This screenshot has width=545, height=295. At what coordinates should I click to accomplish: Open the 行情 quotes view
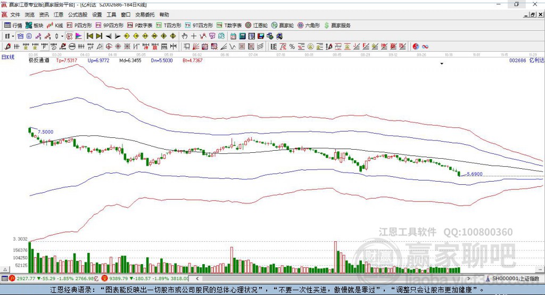13,26
